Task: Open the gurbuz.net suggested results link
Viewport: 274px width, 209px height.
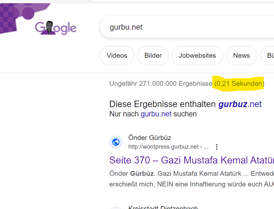Action: (x=240, y=104)
